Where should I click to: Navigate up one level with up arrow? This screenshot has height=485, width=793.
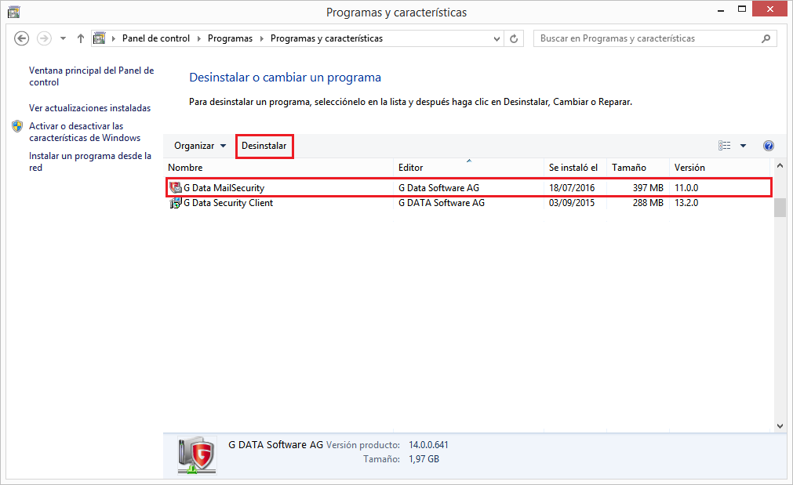pos(81,38)
